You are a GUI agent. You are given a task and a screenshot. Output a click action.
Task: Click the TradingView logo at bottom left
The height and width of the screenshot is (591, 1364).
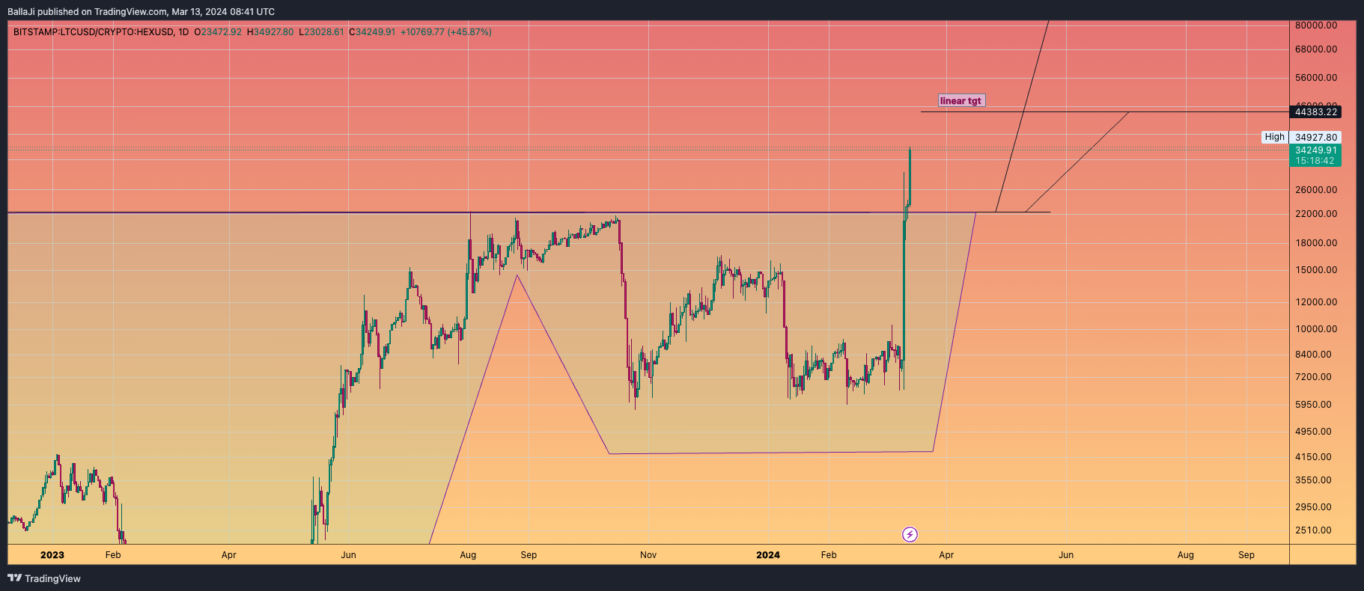click(44, 578)
